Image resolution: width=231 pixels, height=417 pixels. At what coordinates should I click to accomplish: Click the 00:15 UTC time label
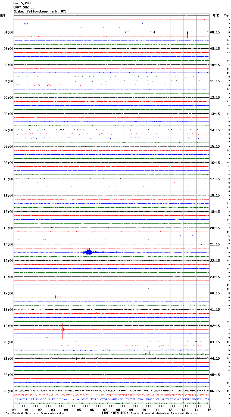[x=215, y=293]
